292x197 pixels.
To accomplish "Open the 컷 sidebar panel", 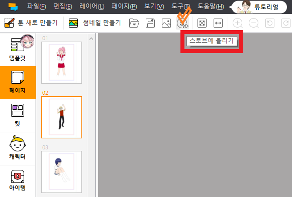I will point(18,115).
